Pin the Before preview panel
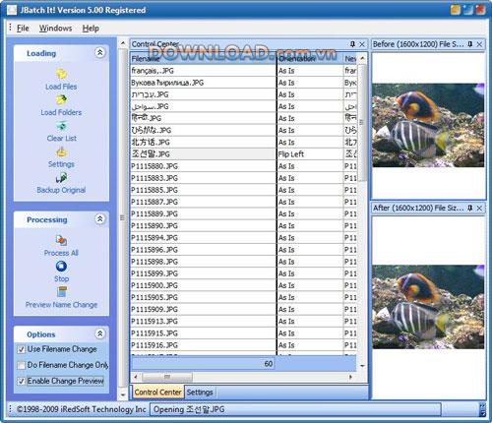 point(470,44)
